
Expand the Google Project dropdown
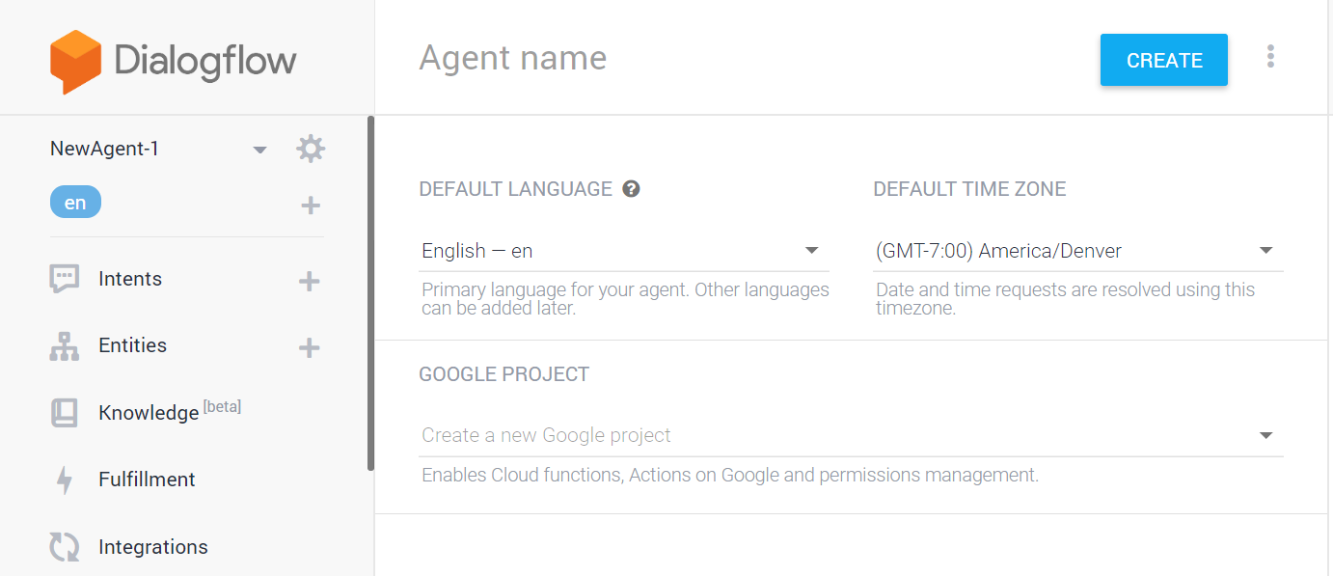point(1265,435)
